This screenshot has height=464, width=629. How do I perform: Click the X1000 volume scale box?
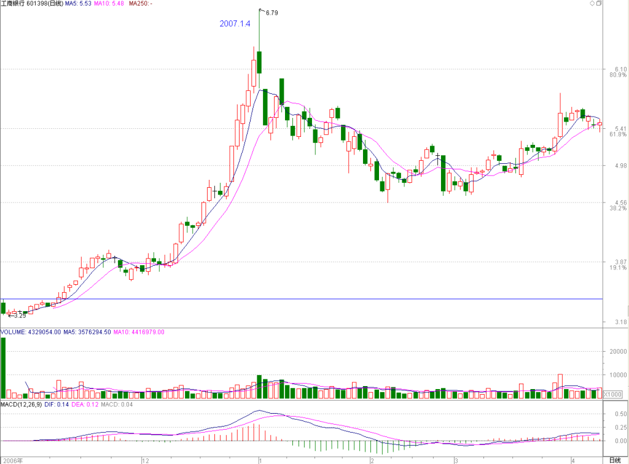tap(612, 394)
